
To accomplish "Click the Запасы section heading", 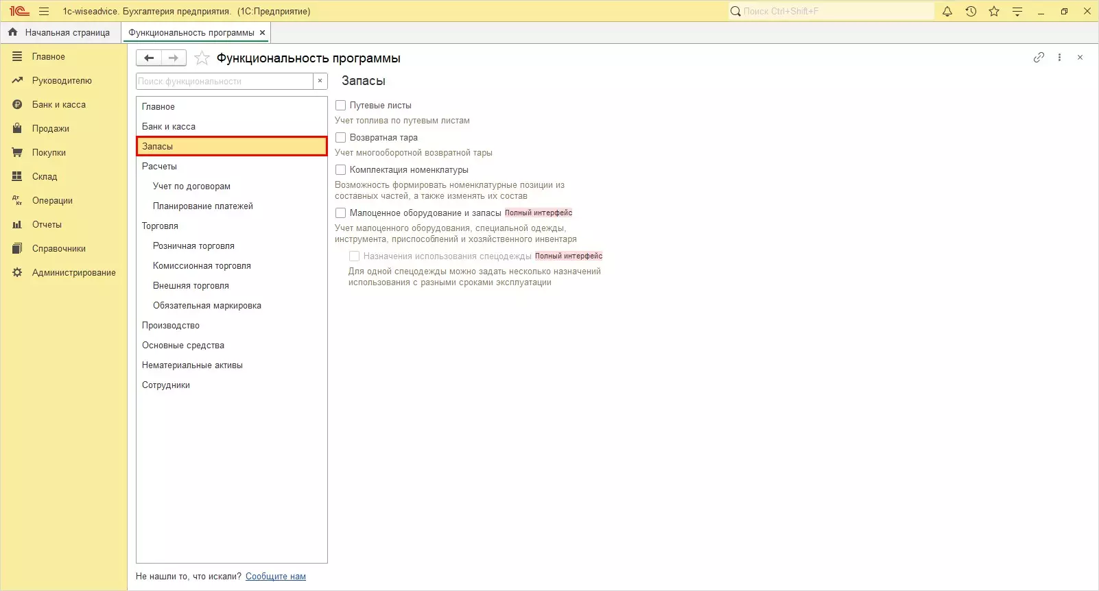I will tap(364, 81).
